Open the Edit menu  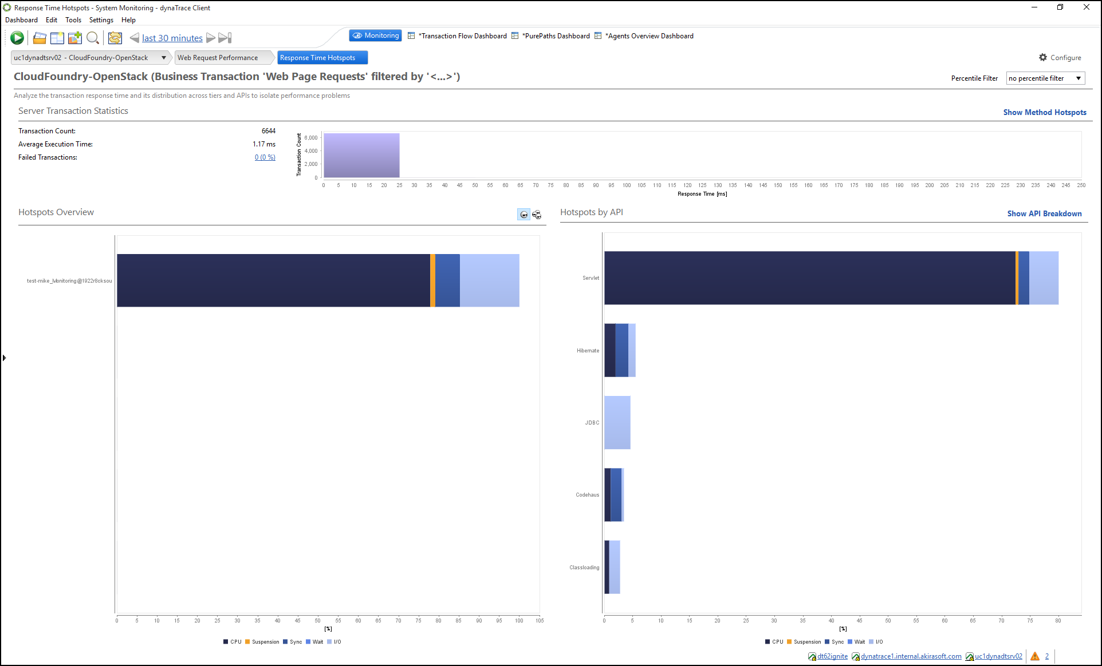[52, 20]
